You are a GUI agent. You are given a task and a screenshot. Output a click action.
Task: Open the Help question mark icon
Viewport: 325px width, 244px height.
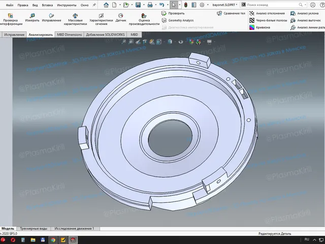(x=322, y=5)
